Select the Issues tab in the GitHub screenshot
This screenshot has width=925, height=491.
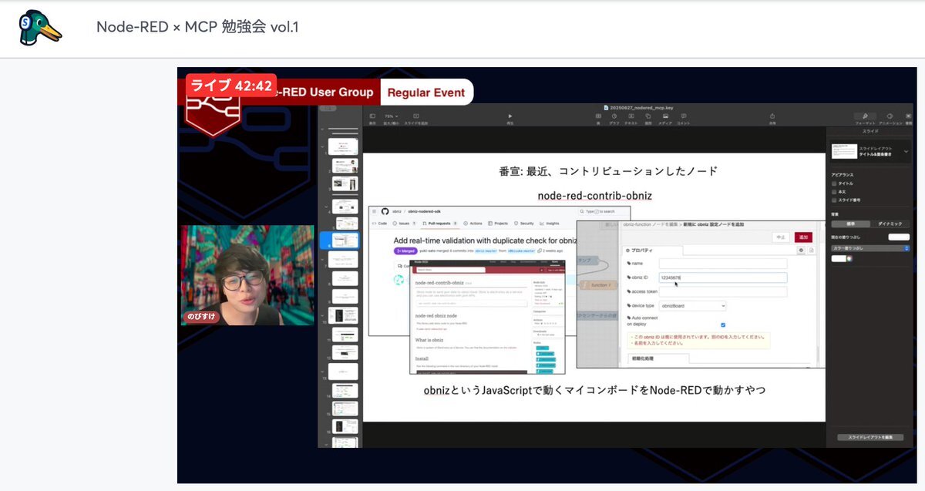(405, 224)
